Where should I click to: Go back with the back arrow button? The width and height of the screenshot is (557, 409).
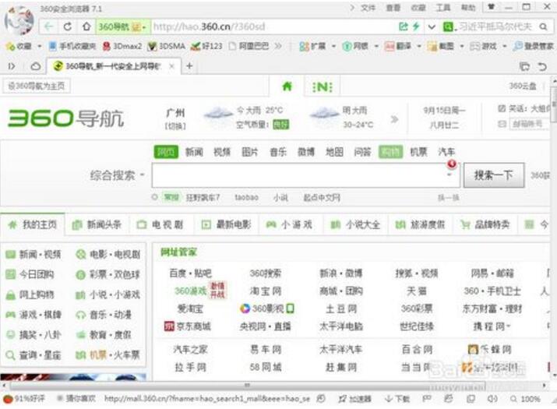click(48, 26)
